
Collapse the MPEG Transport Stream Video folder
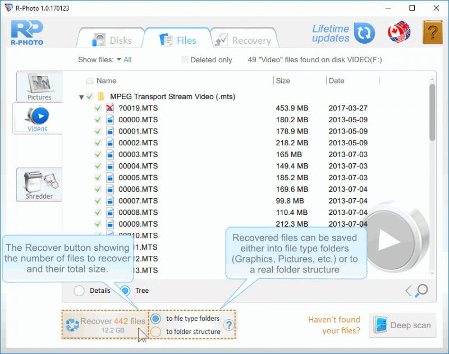click(x=81, y=97)
